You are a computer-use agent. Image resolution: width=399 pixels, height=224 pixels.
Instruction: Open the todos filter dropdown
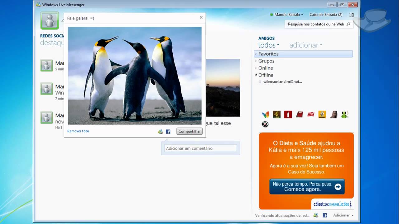pos(268,45)
